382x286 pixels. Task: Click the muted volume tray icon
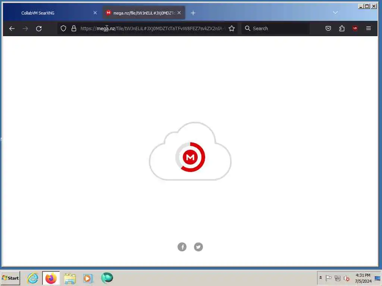click(x=347, y=278)
